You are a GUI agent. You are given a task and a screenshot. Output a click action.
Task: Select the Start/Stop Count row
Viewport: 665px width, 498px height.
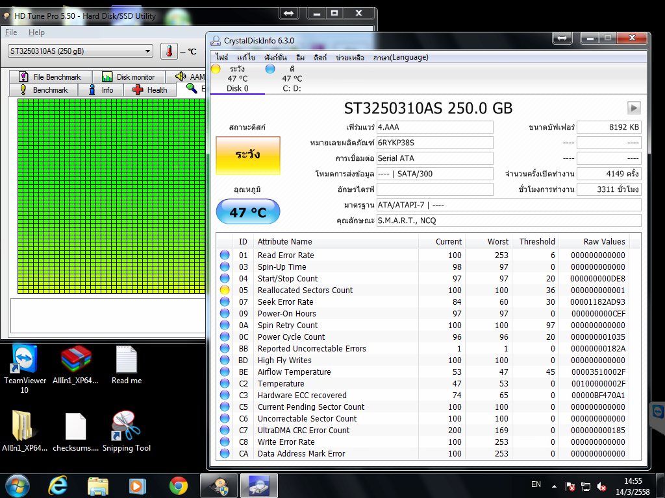[x=423, y=278]
